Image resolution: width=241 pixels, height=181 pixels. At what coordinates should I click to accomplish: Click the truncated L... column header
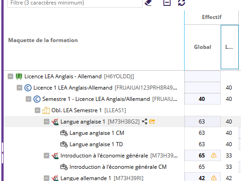(x=229, y=47)
